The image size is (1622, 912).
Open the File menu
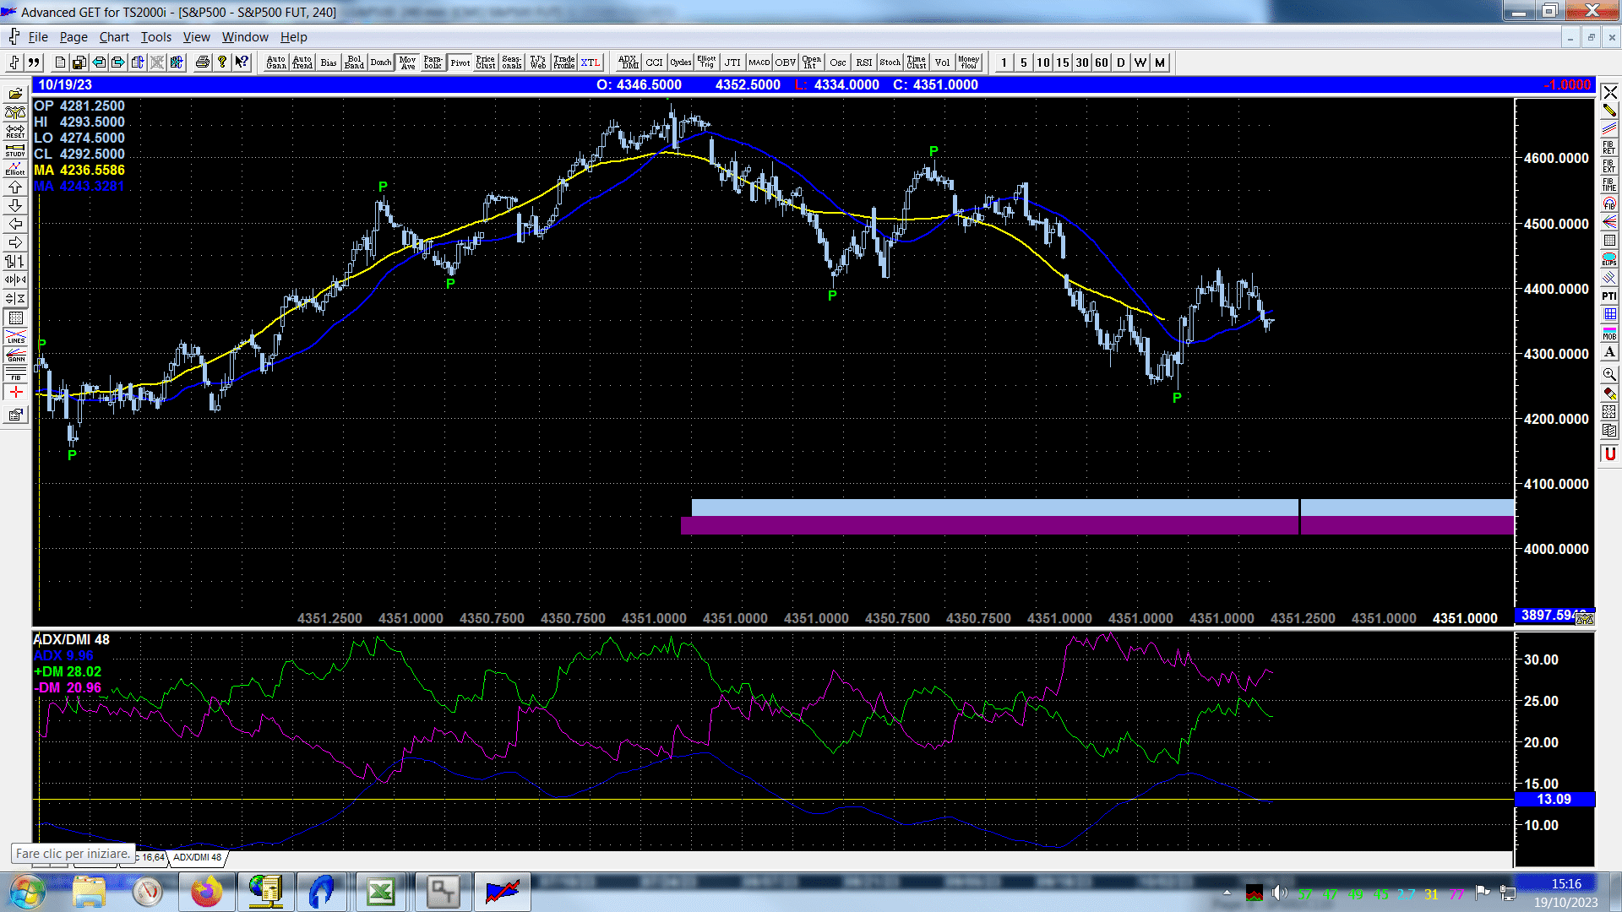pos(38,37)
